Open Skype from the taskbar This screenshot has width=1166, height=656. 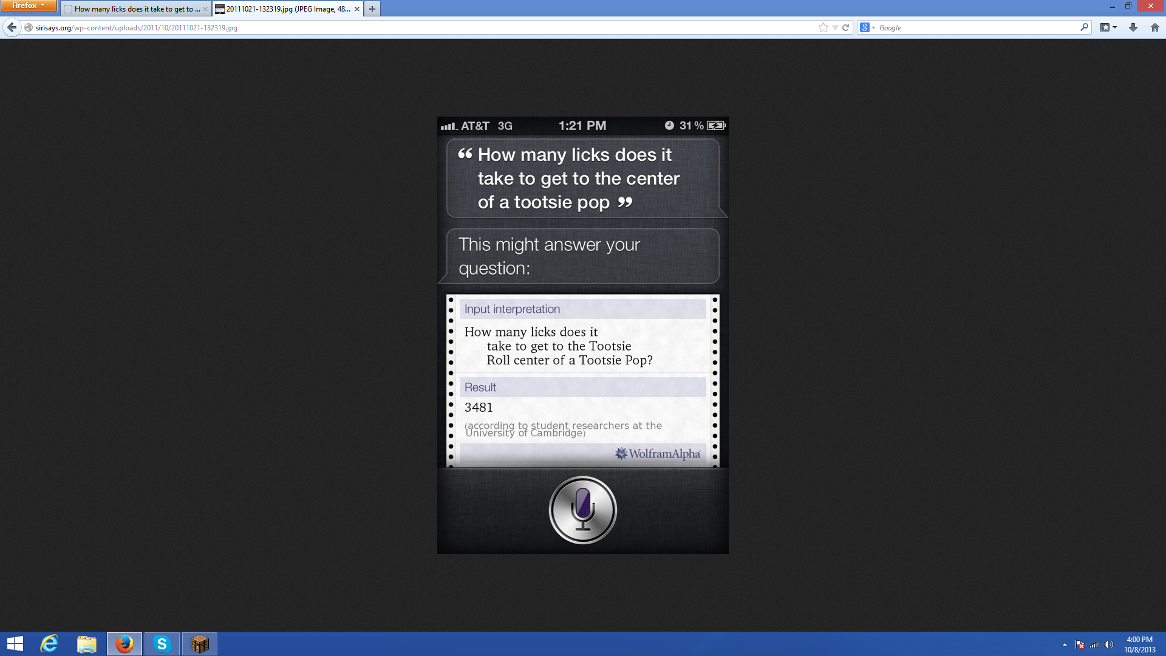pos(162,644)
